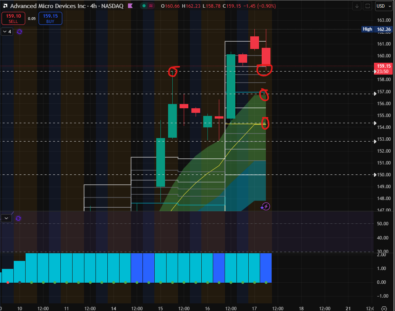Click the 163.00 price axis label

tap(384, 20)
